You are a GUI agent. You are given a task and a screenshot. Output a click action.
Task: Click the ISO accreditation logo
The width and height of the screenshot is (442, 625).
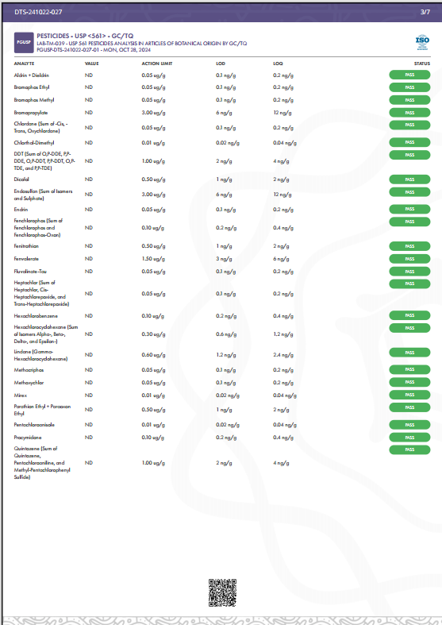coord(422,42)
